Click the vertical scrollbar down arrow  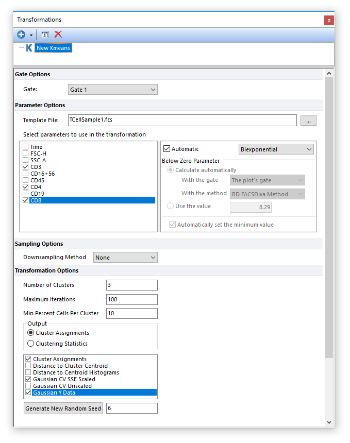point(329,422)
